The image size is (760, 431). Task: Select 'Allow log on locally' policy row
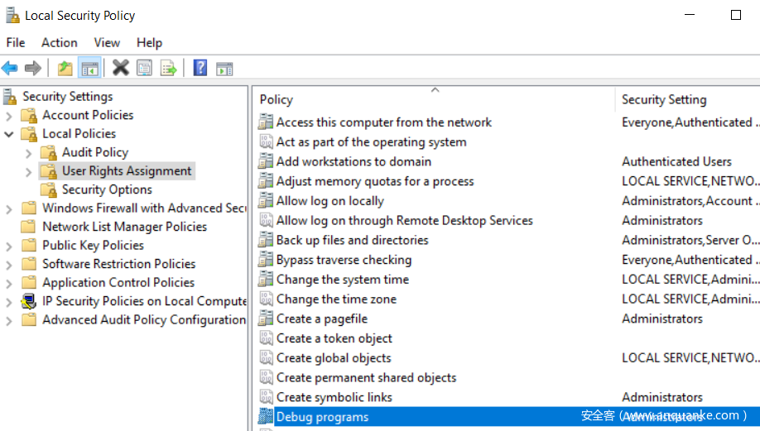[329, 201]
